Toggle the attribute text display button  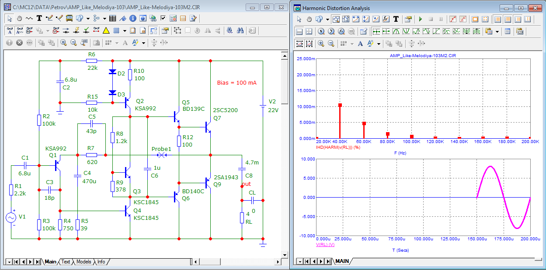point(10,31)
